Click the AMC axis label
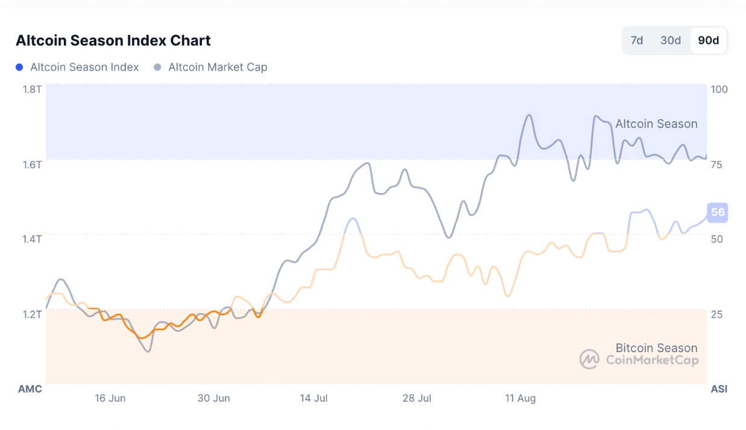Viewport: 746px width, 430px height. click(x=30, y=389)
